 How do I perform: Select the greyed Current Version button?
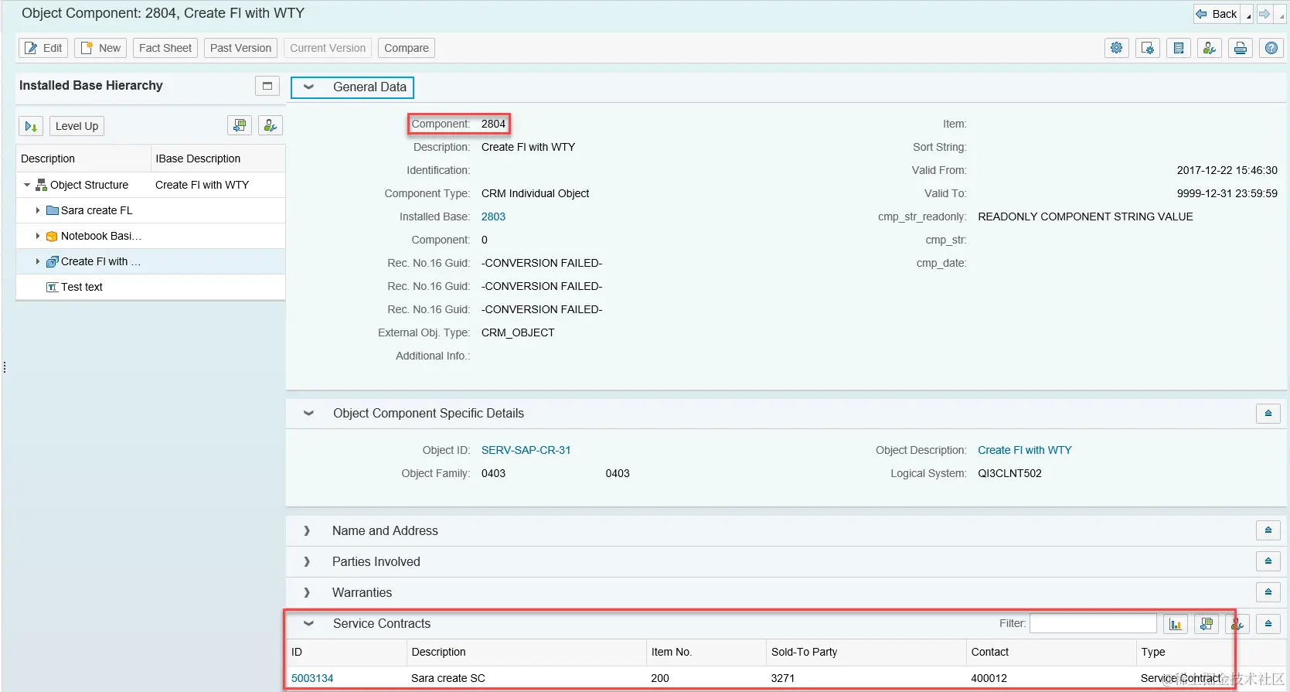pos(328,48)
